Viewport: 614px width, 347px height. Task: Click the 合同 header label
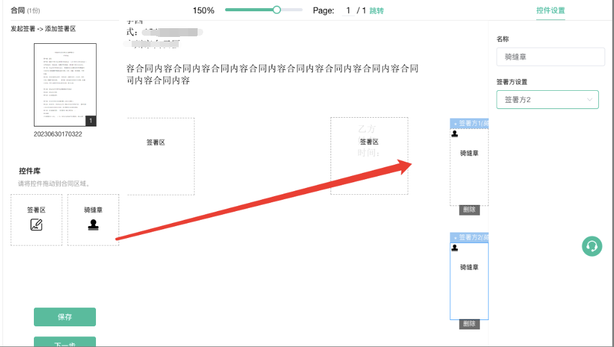(18, 11)
